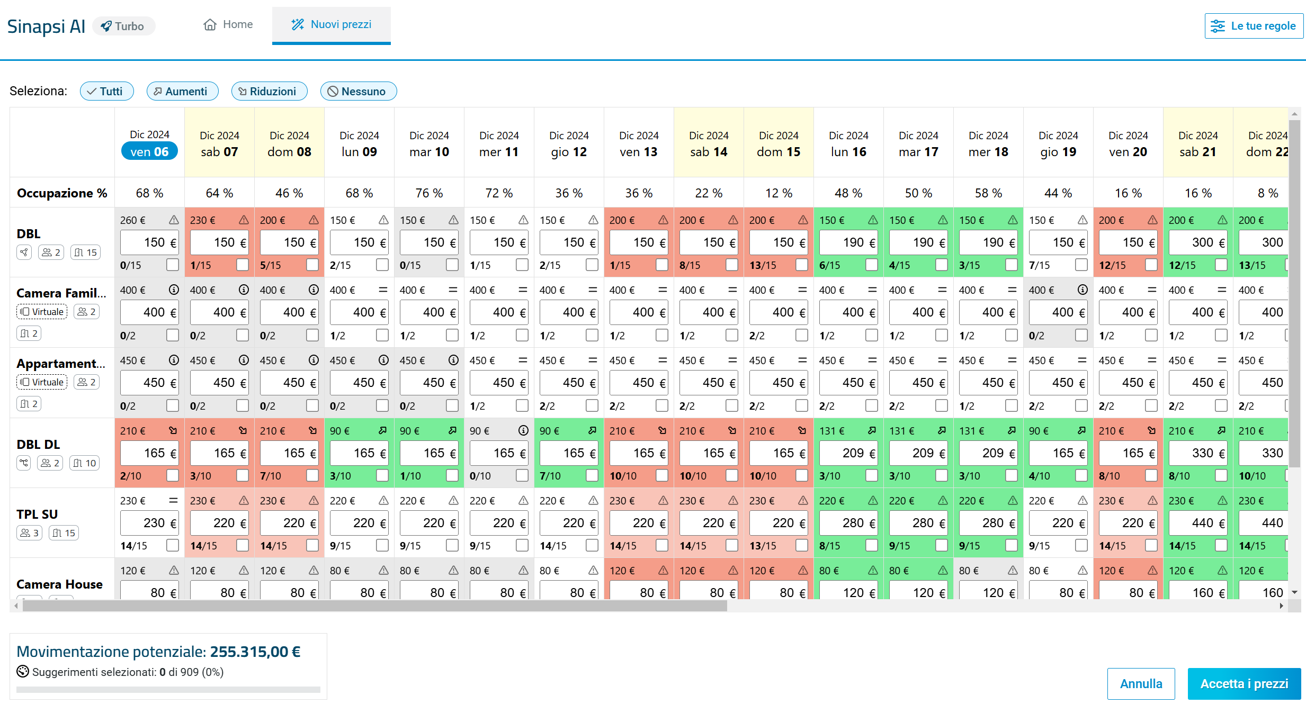Click the equals icon in TPL SU ven 06

click(173, 500)
